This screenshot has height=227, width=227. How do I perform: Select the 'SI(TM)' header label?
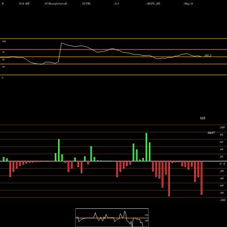pyautogui.click(x=86, y=4)
